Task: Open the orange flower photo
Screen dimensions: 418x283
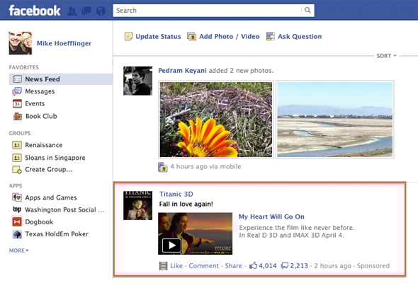Action: click(x=216, y=120)
